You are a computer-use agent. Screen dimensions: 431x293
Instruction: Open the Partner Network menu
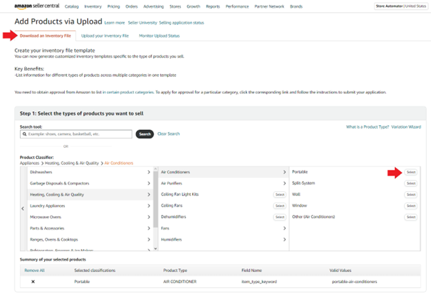(269, 6)
